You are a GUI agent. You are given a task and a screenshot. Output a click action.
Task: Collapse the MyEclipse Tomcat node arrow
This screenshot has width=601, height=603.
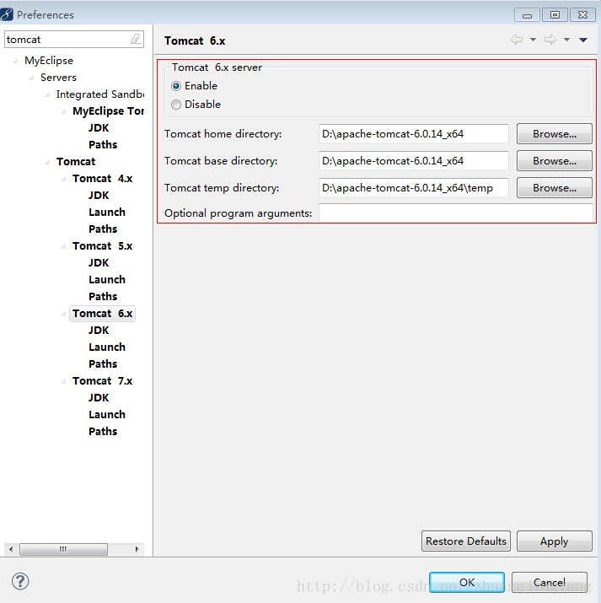[63, 111]
